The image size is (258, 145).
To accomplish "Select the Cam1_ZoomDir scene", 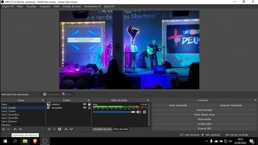I will click(x=23, y=118).
